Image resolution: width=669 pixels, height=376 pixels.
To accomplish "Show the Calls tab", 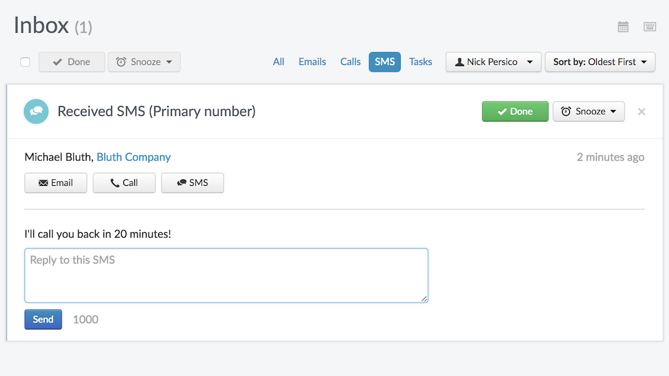I will click(350, 62).
